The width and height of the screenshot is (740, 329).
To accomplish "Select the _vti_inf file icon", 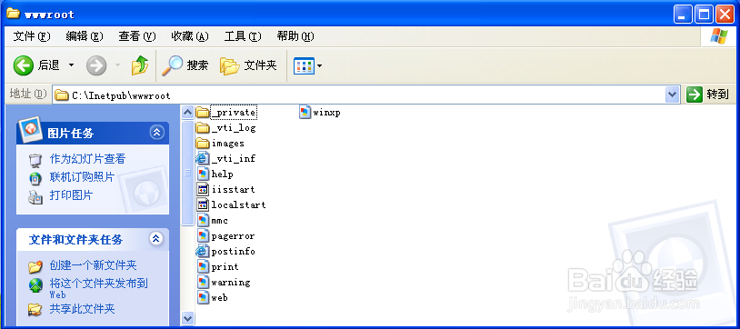I will click(x=203, y=159).
